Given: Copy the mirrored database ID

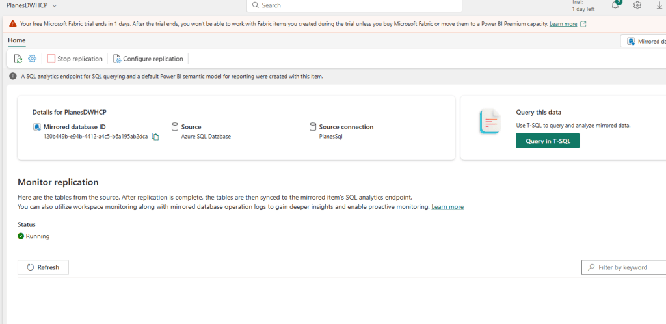Looking at the screenshot, I should (155, 137).
